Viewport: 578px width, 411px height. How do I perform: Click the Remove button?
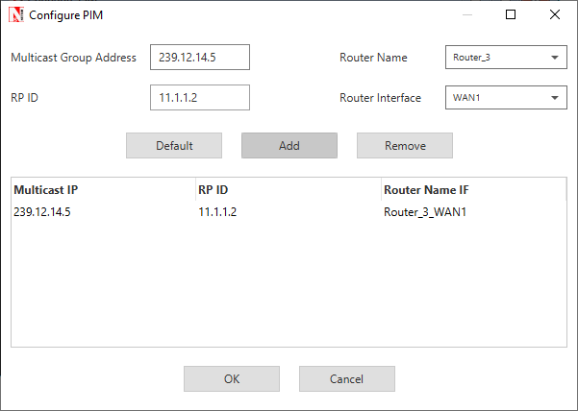click(x=405, y=146)
